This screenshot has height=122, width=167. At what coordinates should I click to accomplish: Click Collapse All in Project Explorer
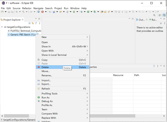point(30,23)
